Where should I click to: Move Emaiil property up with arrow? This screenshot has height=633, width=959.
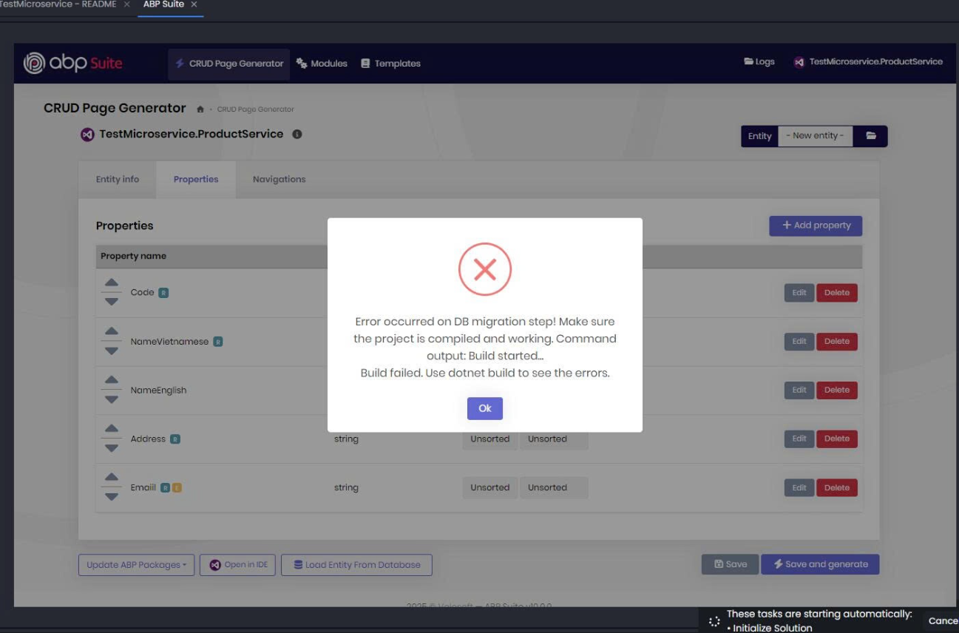111,478
